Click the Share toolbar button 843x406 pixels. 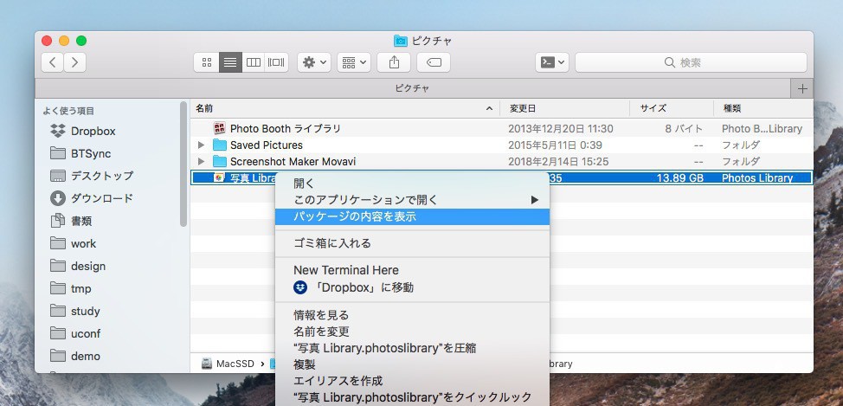(395, 62)
